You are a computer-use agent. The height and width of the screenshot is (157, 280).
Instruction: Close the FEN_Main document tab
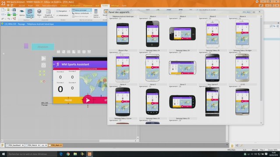(x=61, y=145)
